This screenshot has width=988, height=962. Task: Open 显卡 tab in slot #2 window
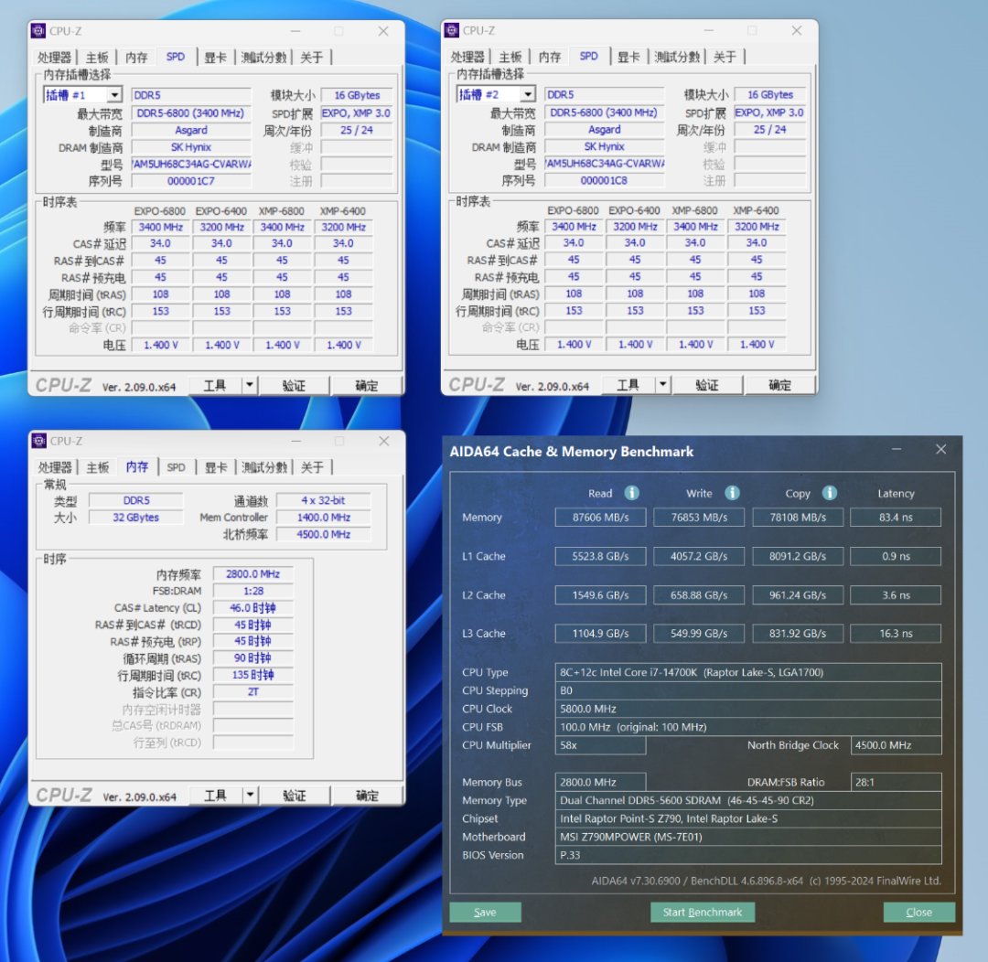(x=628, y=57)
